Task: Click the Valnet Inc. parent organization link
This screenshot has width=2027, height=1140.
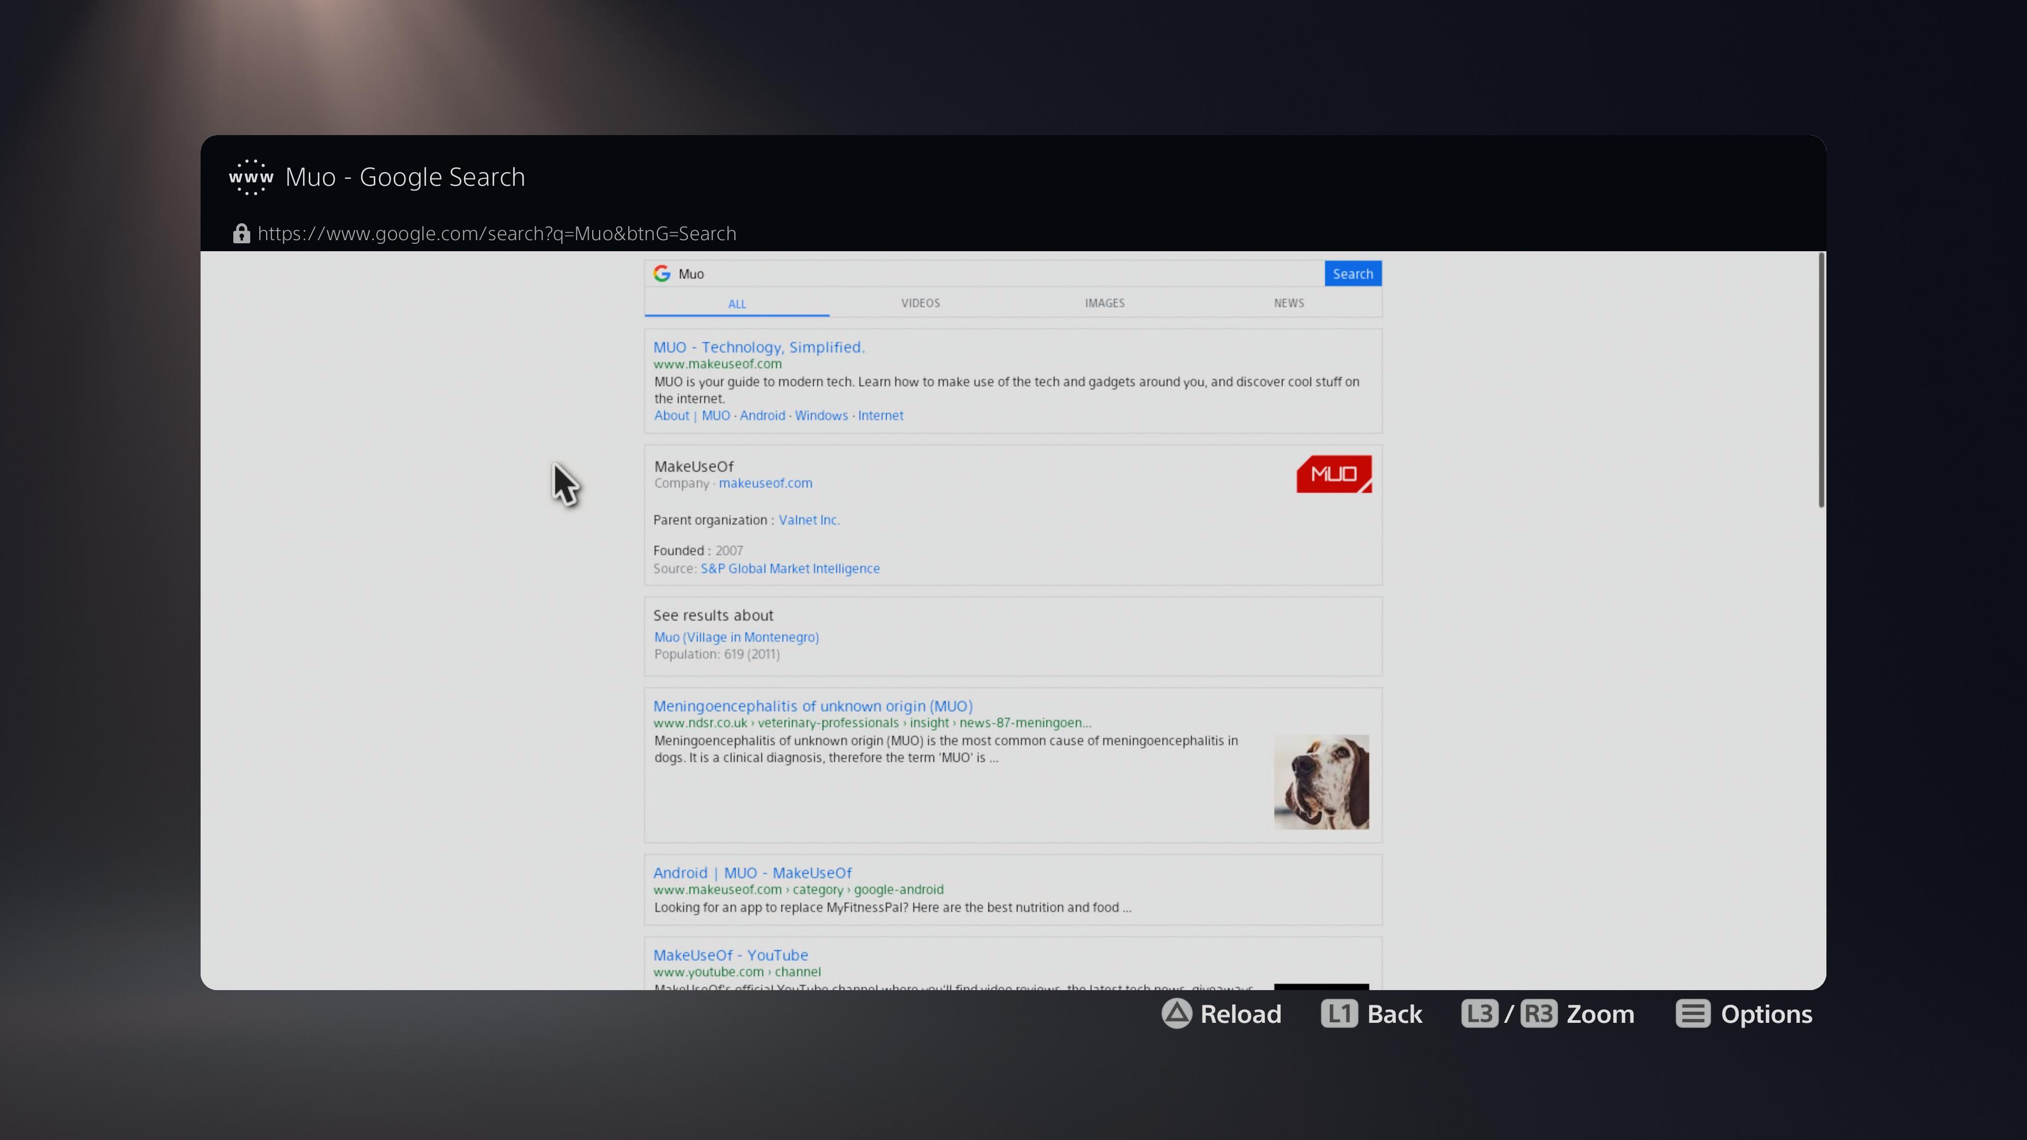Action: click(808, 519)
